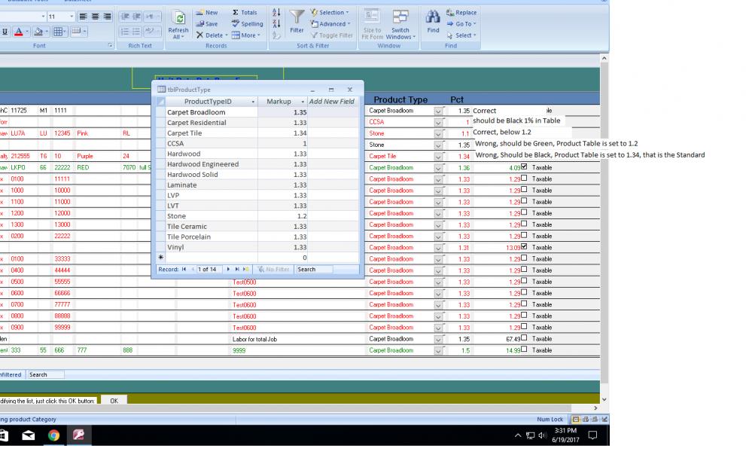This screenshot has width=746, height=467.
Task: Sort ascending with the A-Z icon
Action: pos(276,13)
